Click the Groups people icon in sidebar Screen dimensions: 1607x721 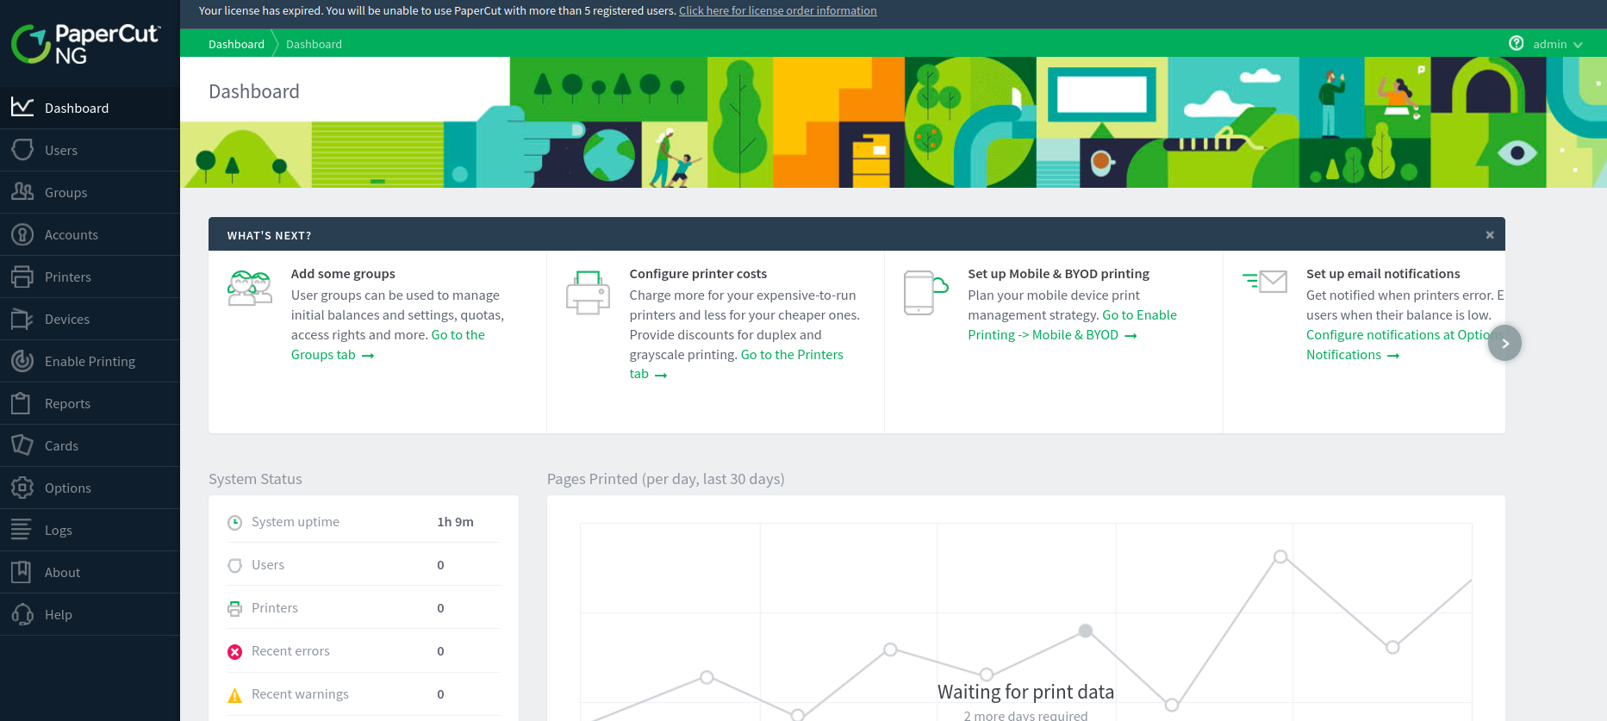(x=22, y=191)
